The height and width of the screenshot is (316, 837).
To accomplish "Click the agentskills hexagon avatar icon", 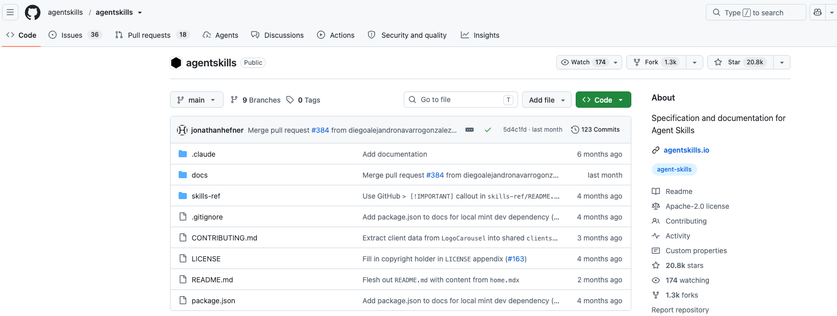I will click(176, 63).
